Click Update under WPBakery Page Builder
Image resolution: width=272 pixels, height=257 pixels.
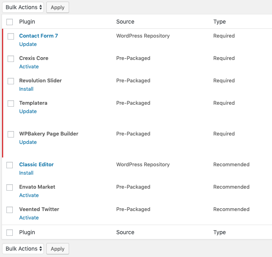[28, 142]
